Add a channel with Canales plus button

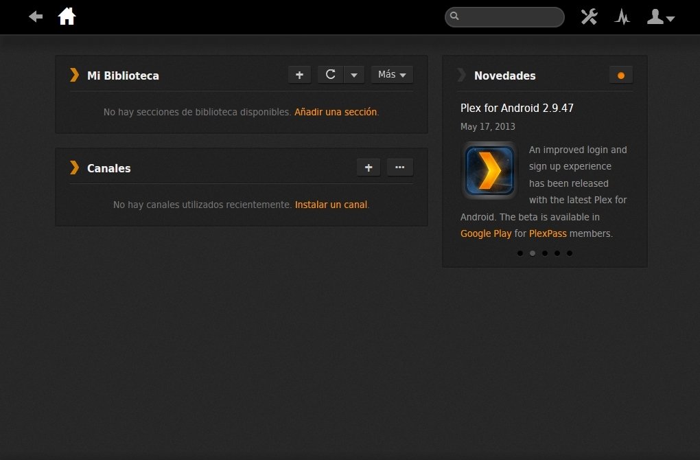click(369, 168)
